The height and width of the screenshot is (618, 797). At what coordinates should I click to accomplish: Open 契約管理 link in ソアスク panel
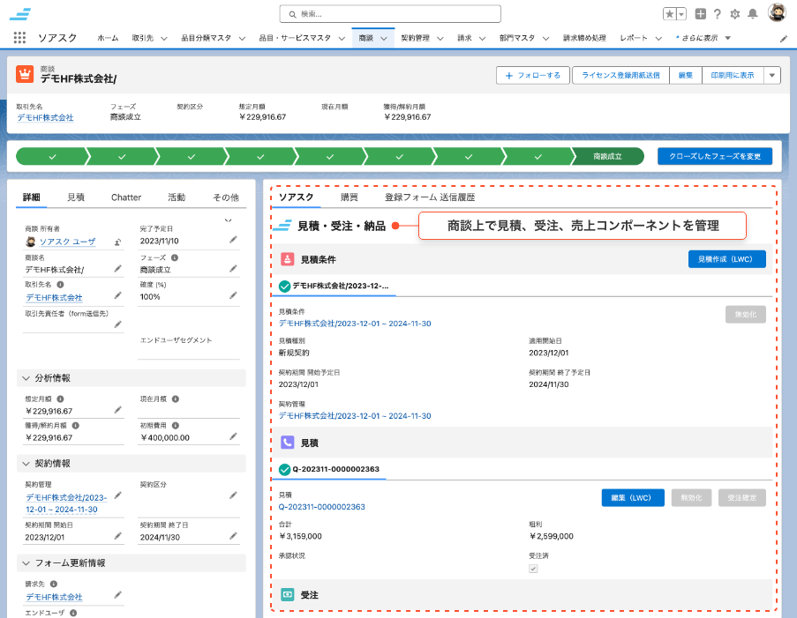[x=355, y=416]
